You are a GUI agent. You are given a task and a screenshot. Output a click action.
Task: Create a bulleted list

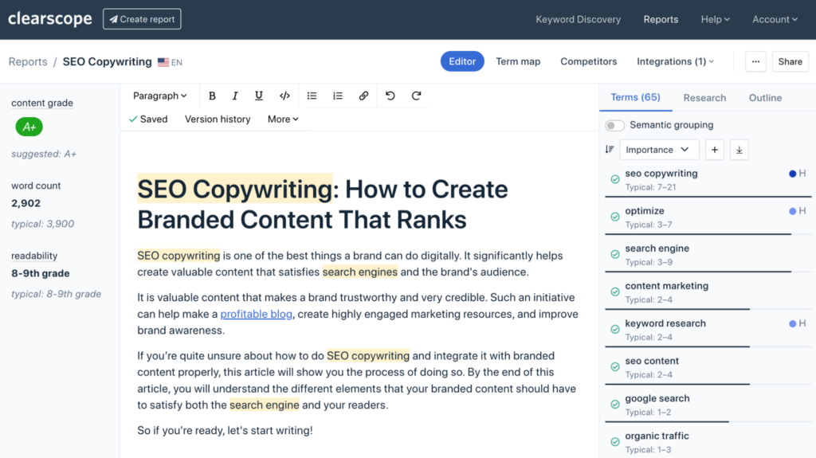coord(312,96)
